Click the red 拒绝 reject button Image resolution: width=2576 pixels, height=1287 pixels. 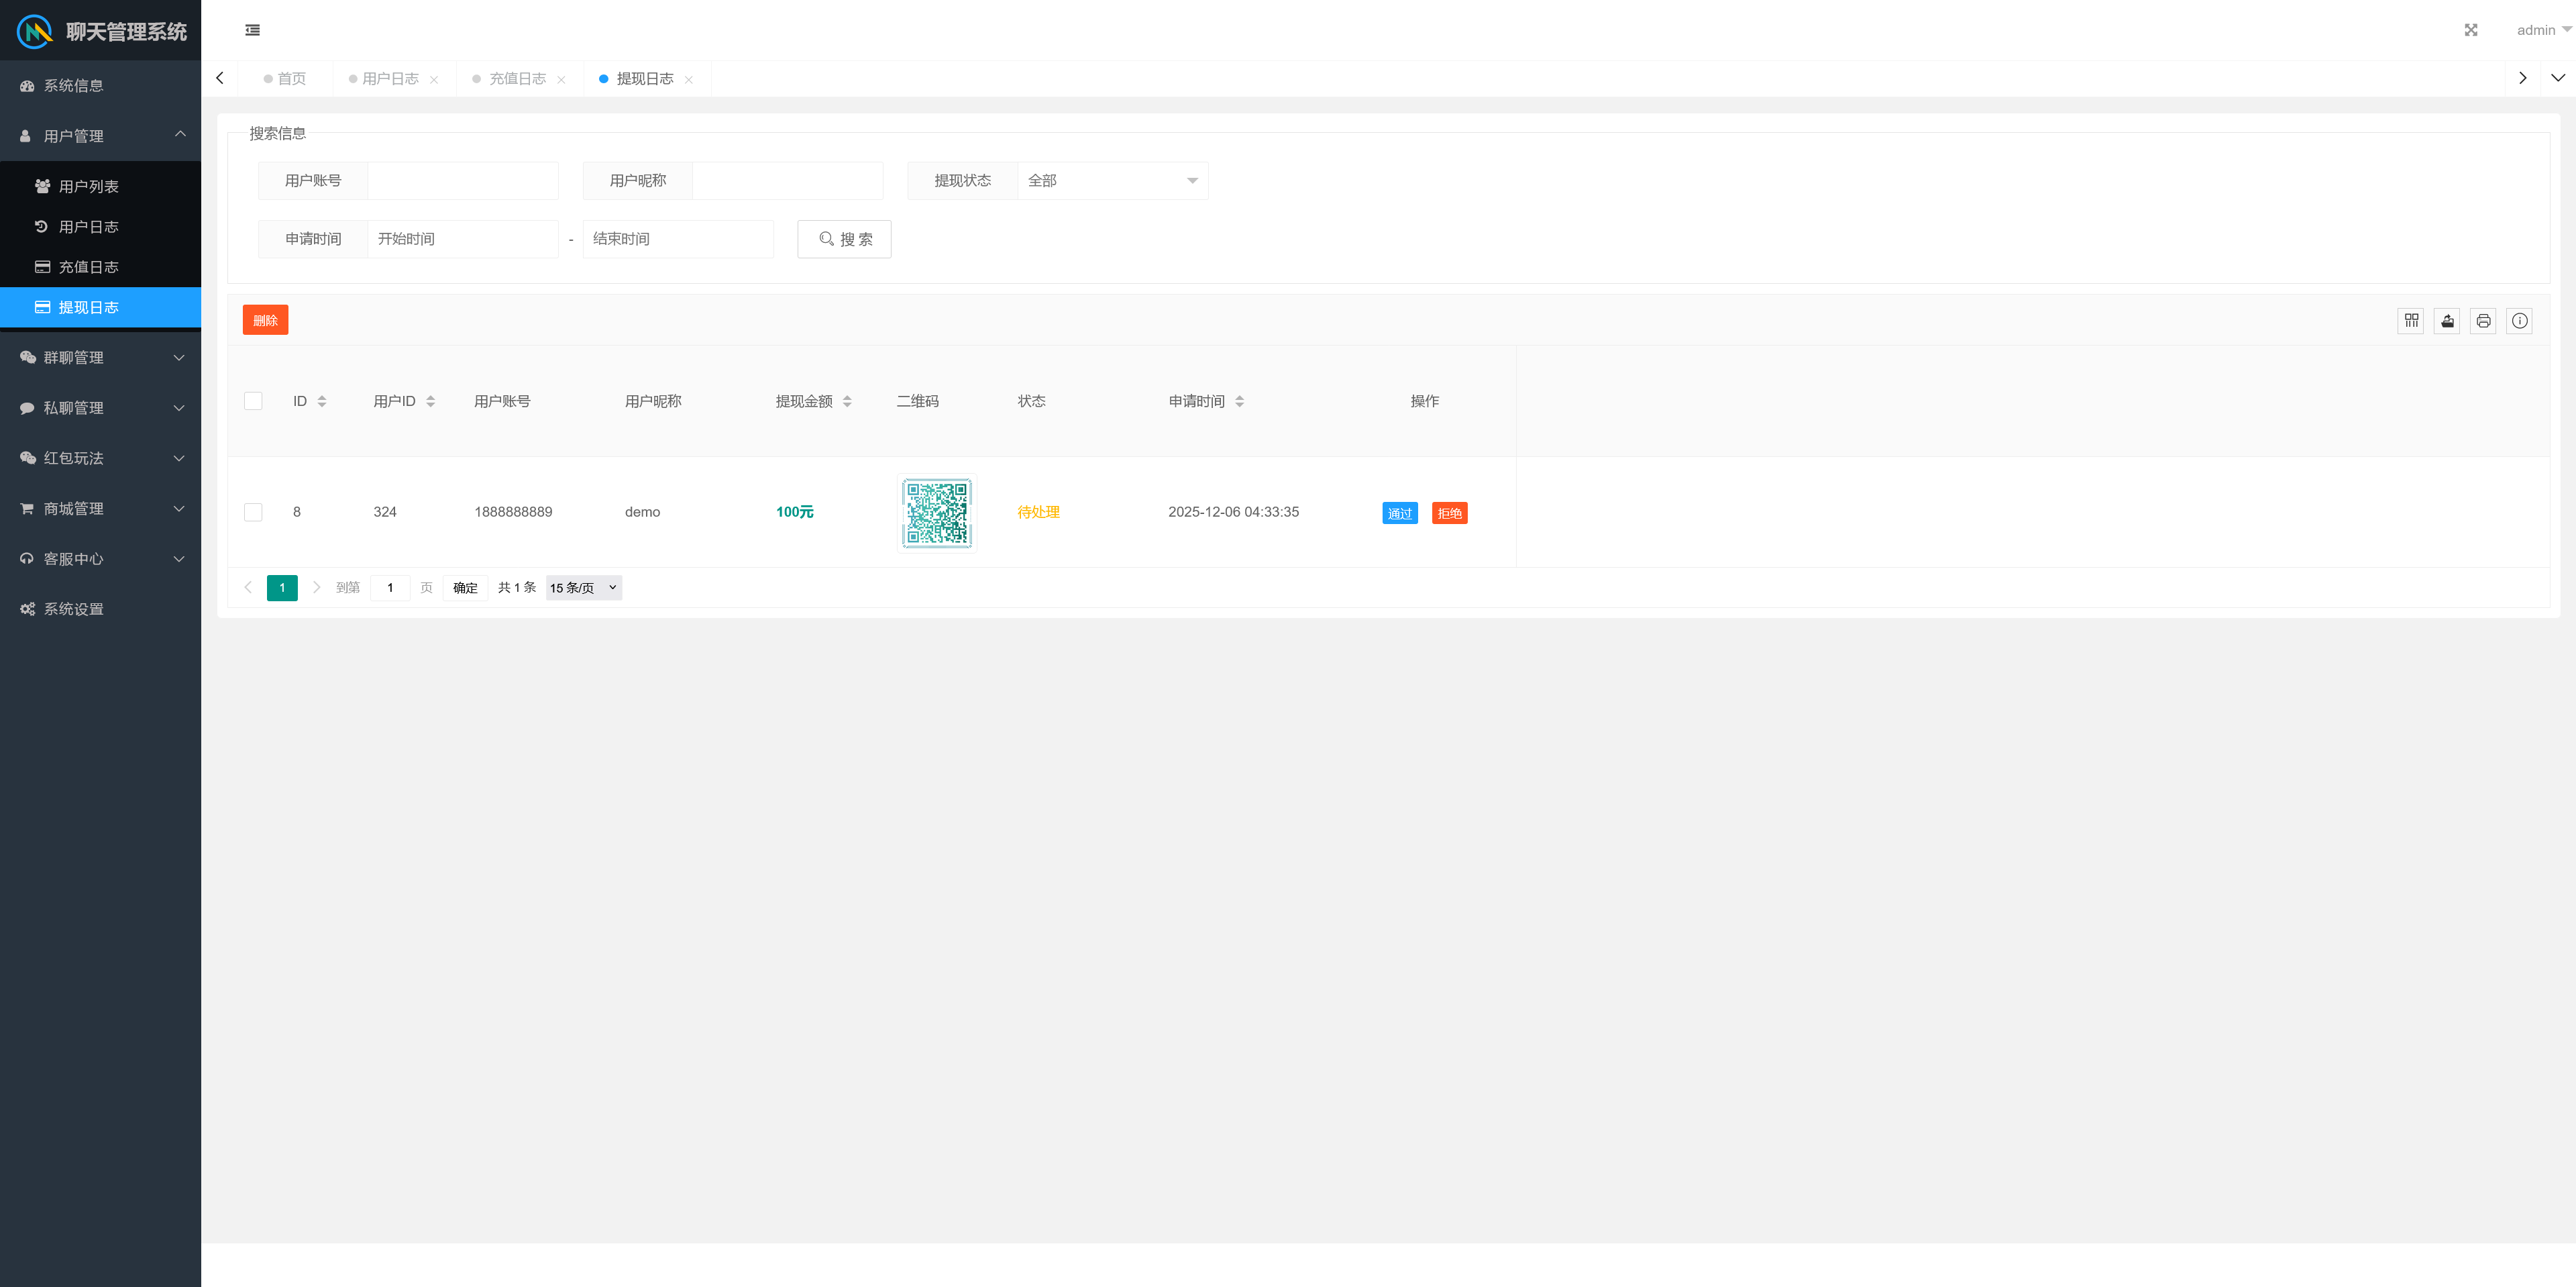(1449, 513)
